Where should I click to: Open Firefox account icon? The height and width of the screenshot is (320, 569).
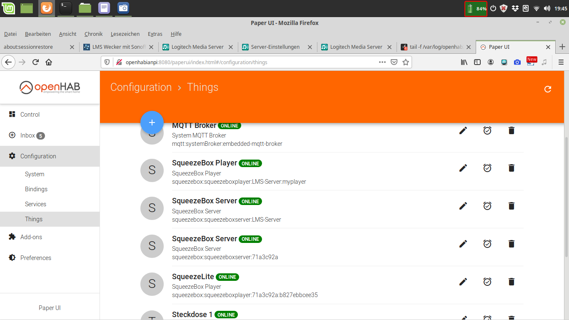491,62
